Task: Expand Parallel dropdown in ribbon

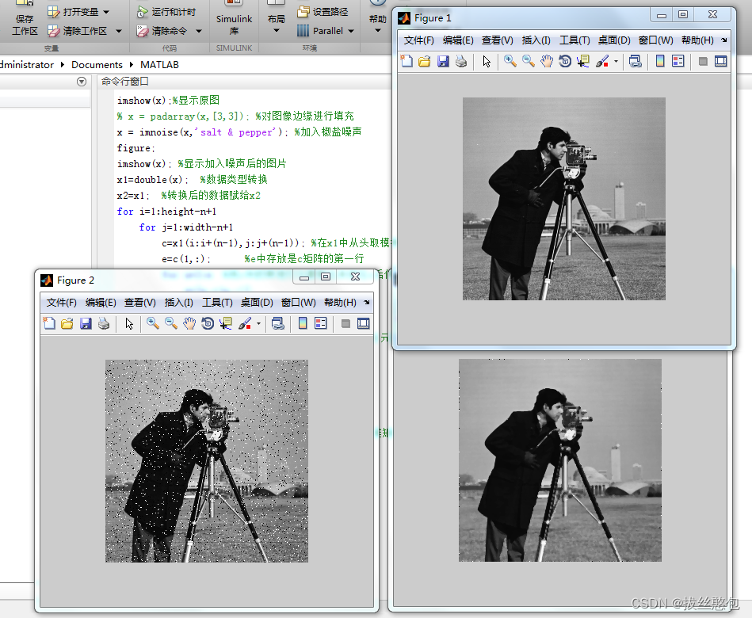Action: [351, 31]
